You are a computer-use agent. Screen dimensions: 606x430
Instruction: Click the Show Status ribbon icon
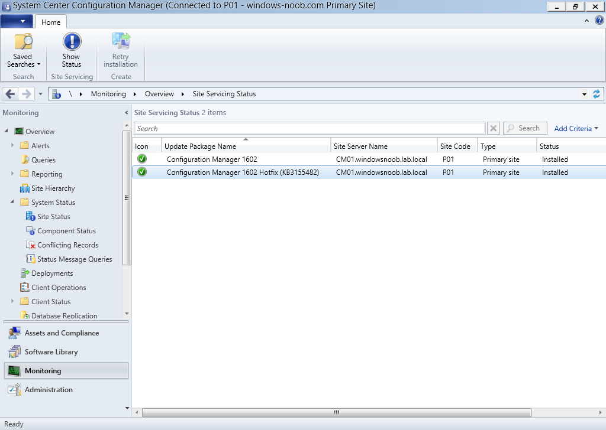point(72,42)
